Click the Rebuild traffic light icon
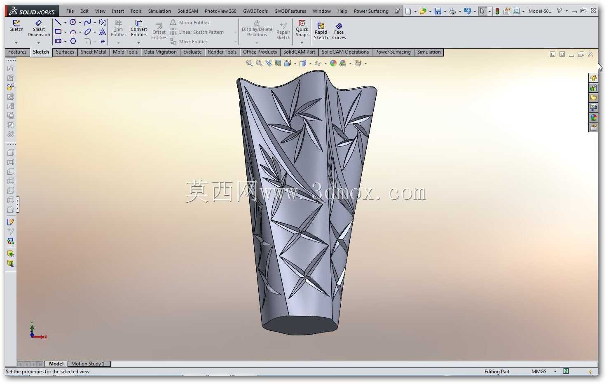 tap(497, 11)
